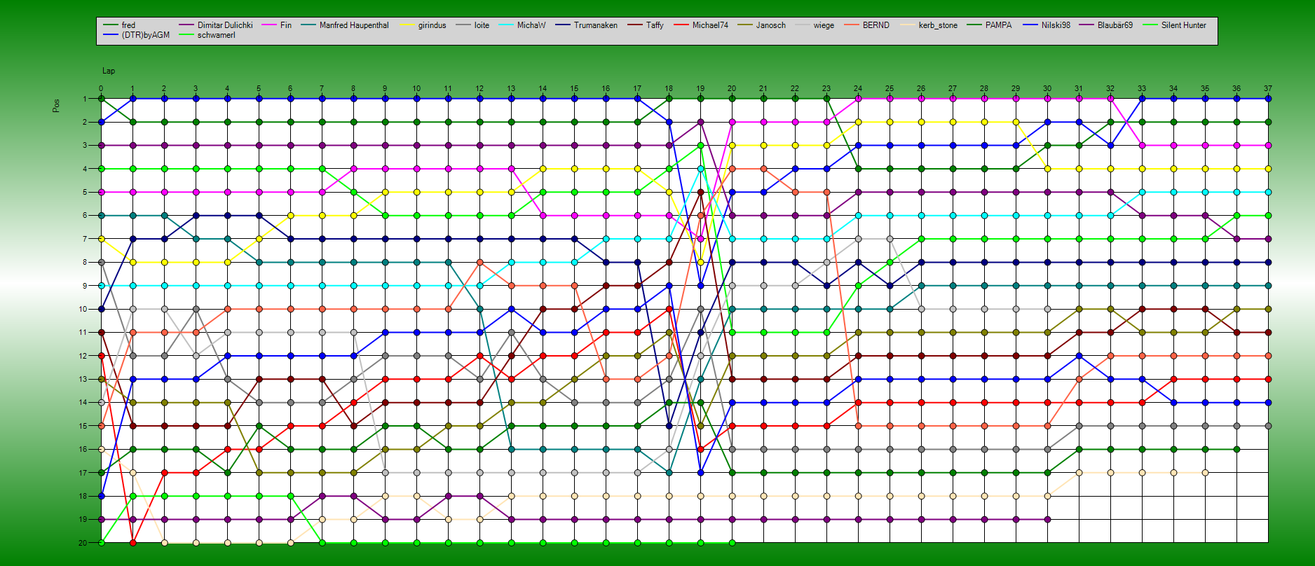Click position label 1 on the Pos axis
Image resolution: width=1315 pixels, height=566 pixels.
coord(85,99)
